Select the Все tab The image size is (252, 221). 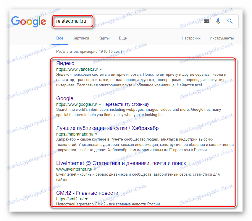(60, 38)
